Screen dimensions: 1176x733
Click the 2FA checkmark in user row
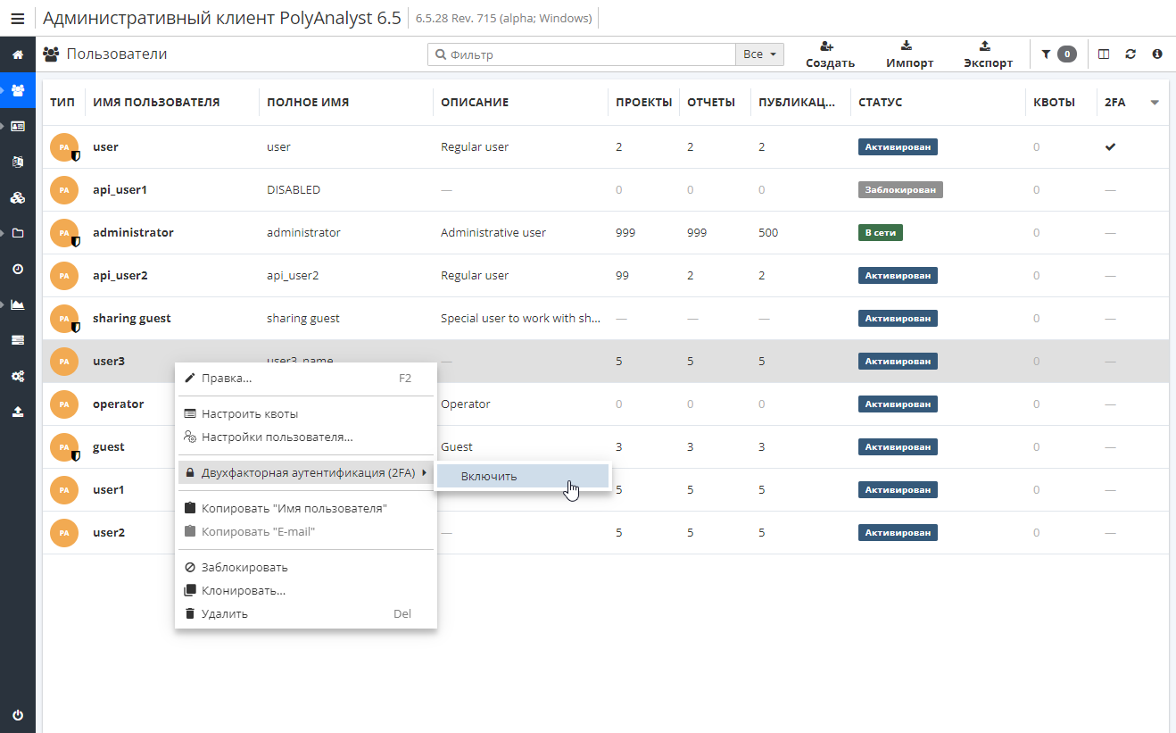[1111, 147]
